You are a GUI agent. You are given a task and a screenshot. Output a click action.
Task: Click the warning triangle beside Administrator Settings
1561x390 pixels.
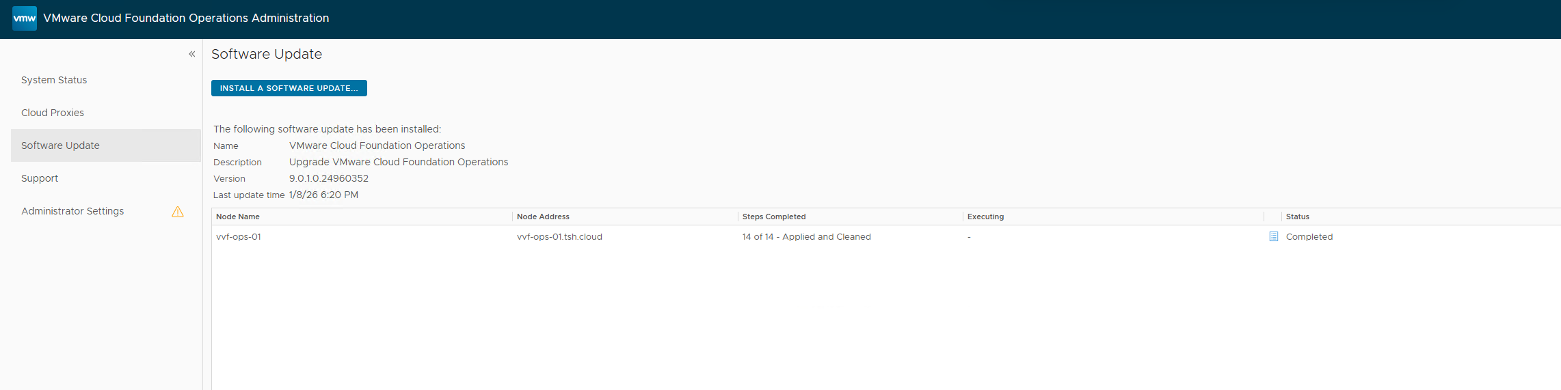pos(178,212)
